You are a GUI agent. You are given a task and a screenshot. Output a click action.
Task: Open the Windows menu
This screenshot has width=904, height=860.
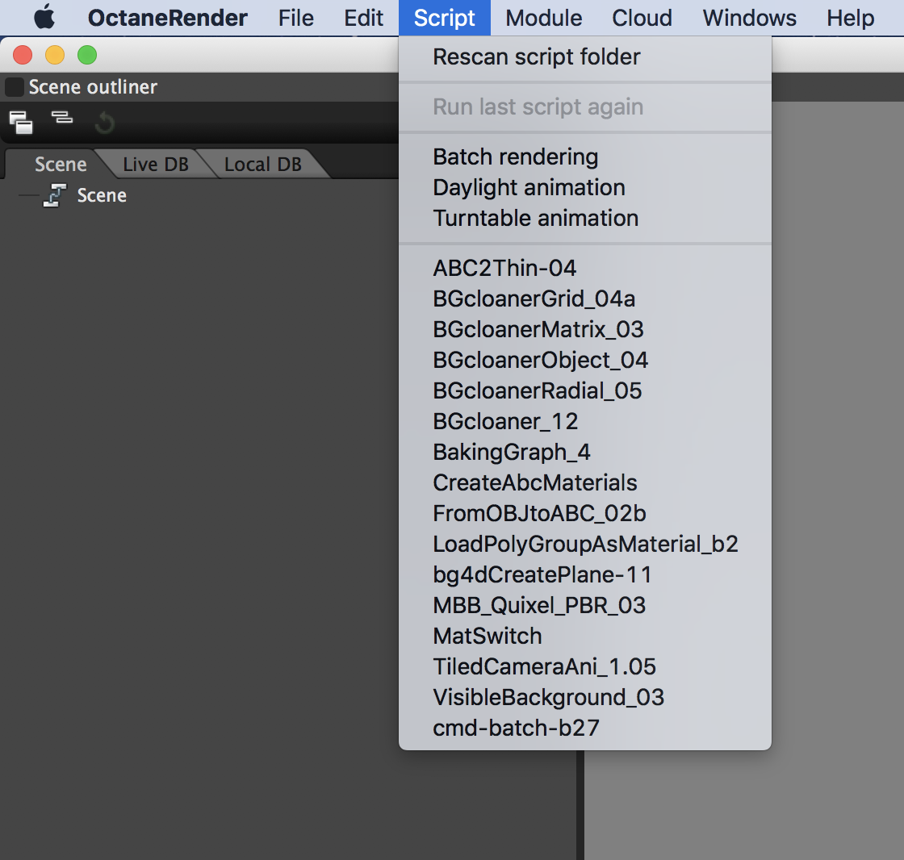tap(749, 18)
